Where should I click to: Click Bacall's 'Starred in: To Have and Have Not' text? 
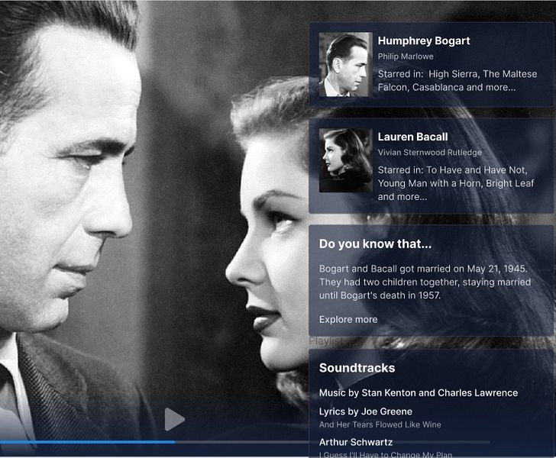tap(456, 183)
